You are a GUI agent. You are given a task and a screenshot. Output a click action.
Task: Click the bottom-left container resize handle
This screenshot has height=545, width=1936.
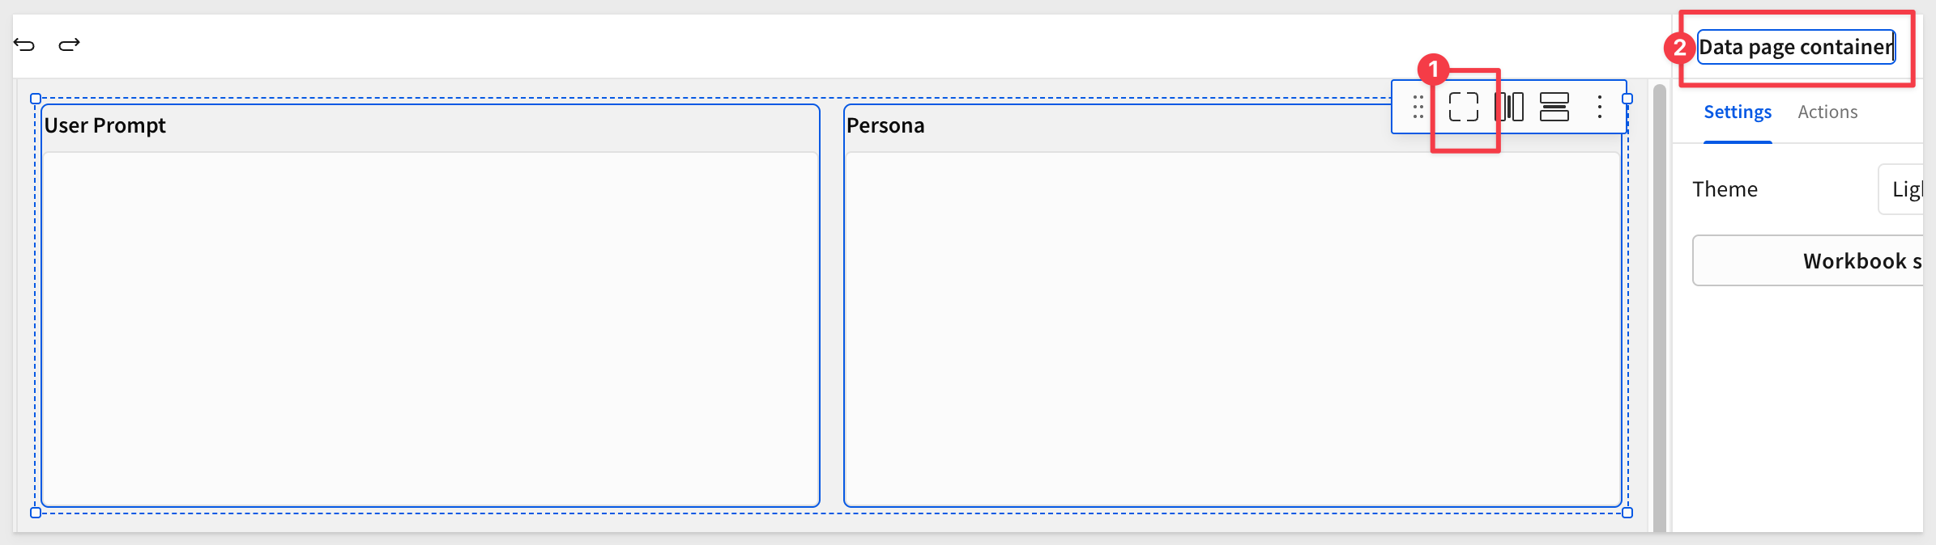[x=36, y=513]
